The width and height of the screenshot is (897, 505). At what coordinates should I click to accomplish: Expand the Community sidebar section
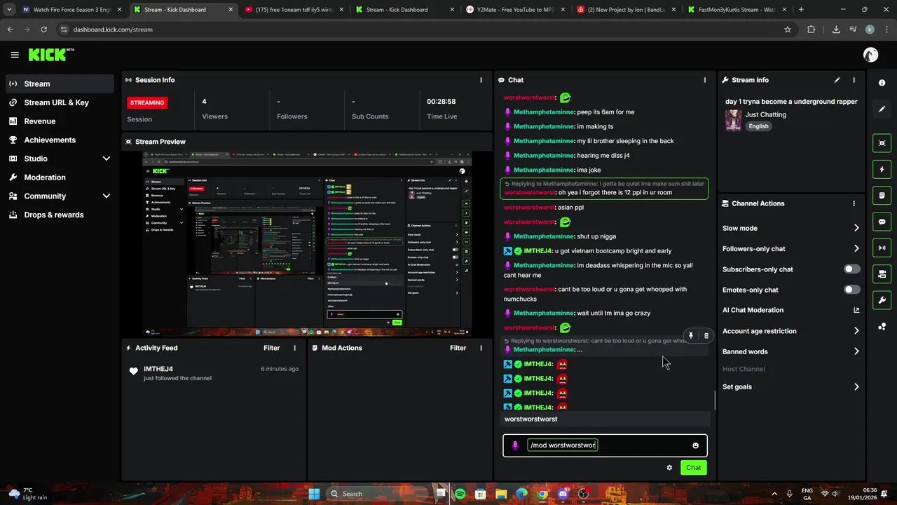[x=107, y=196]
